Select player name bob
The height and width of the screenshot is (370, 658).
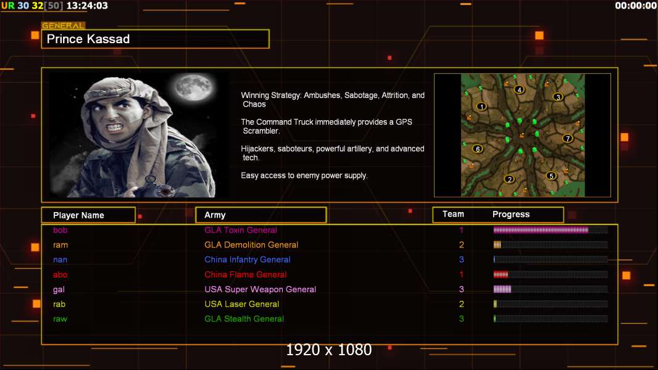(x=60, y=230)
